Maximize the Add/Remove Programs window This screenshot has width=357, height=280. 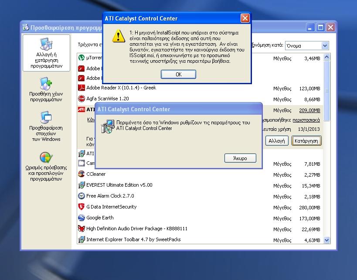pyautogui.click(x=320, y=27)
